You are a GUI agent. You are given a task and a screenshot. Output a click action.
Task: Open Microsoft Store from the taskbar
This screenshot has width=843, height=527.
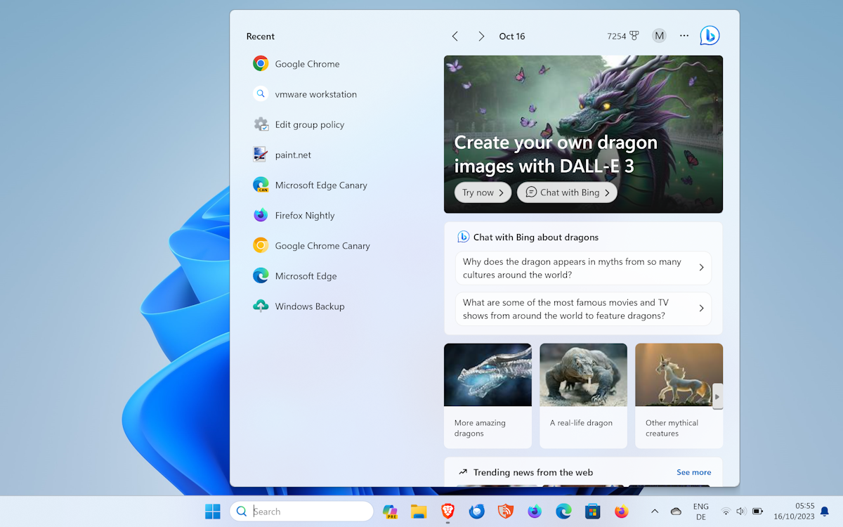tap(592, 511)
